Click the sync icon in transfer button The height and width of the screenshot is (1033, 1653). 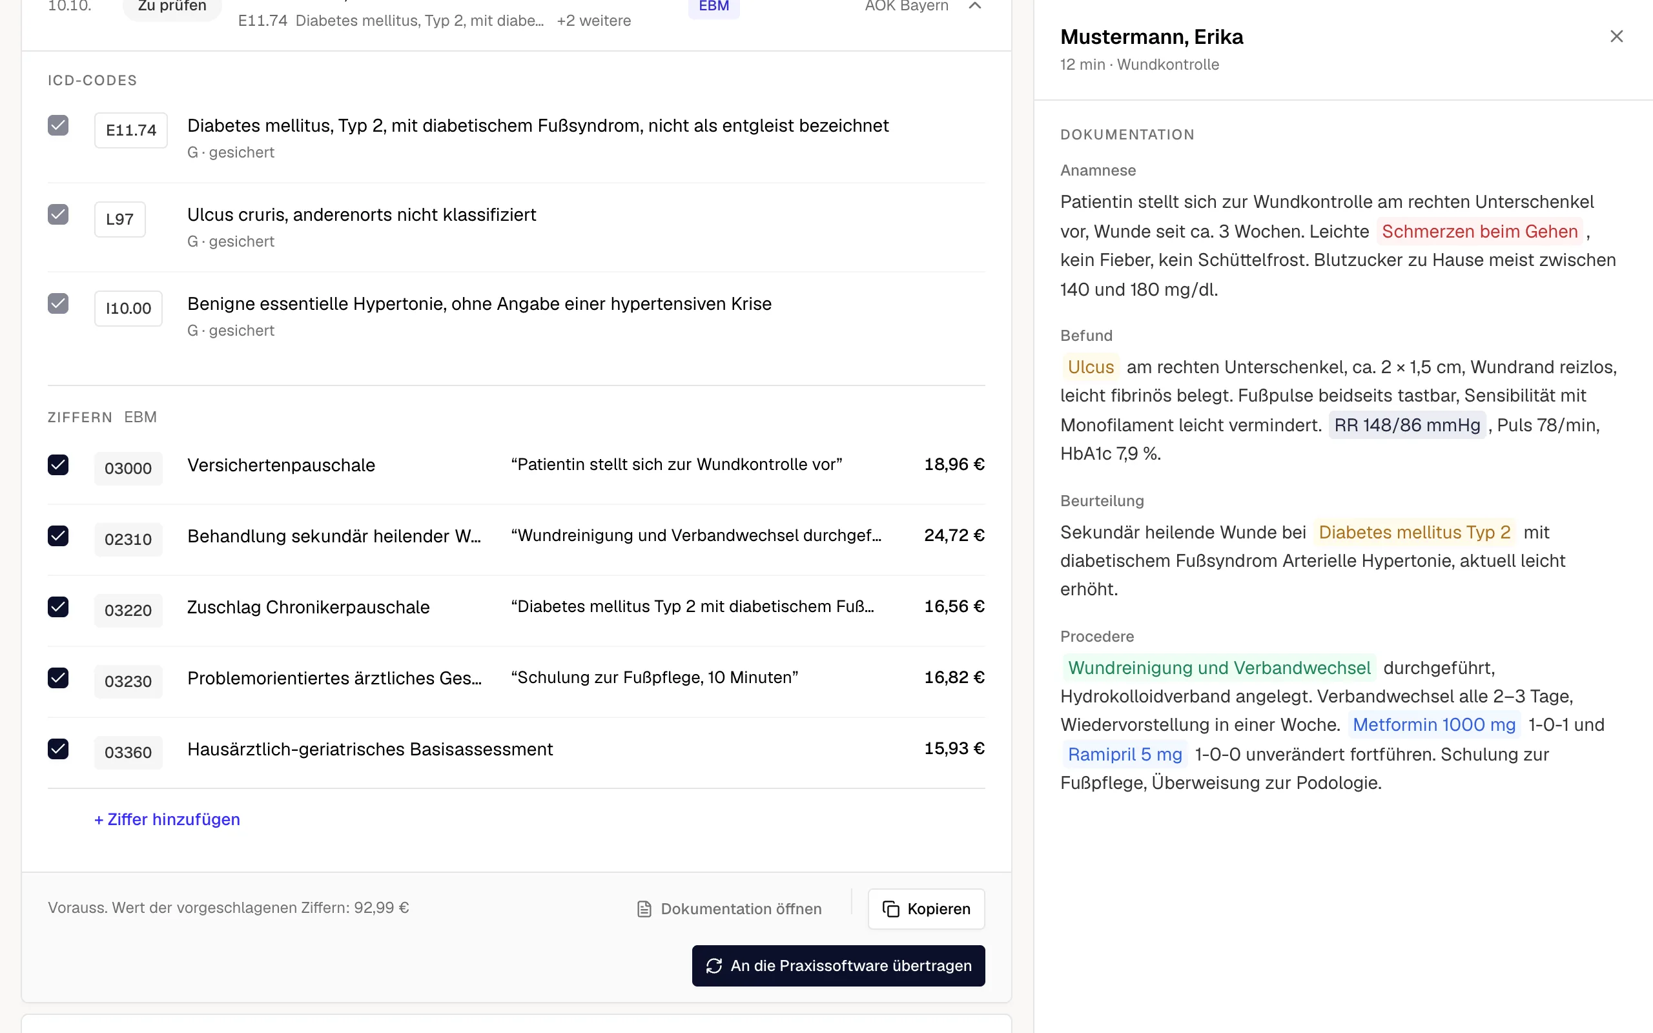point(714,965)
